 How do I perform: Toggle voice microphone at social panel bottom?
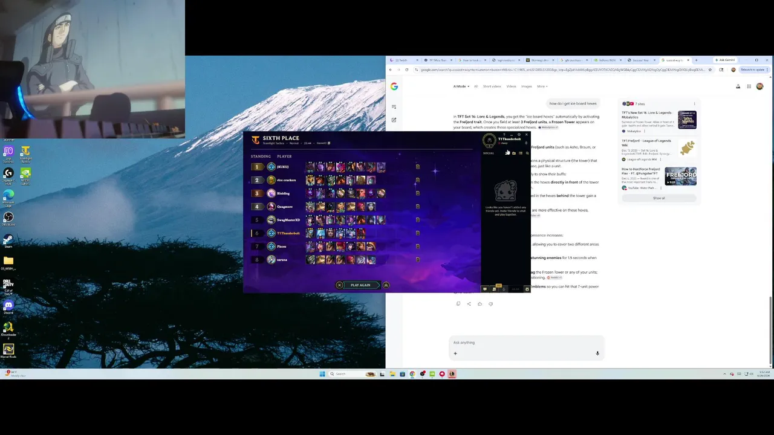coord(504,289)
